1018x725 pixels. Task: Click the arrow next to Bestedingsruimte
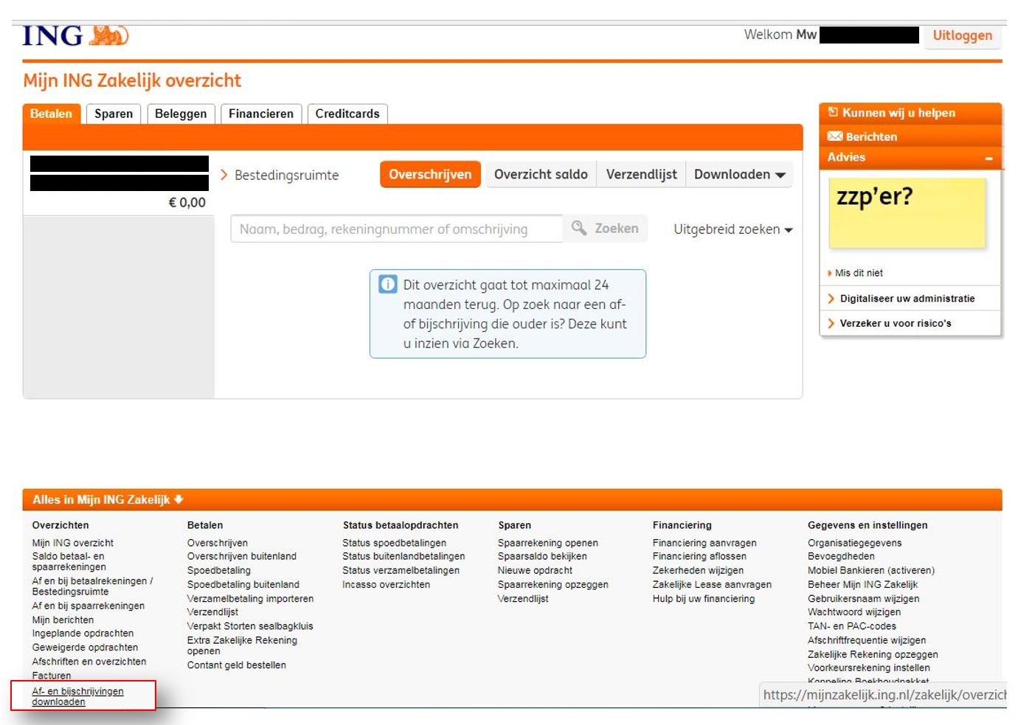coord(224,175)
